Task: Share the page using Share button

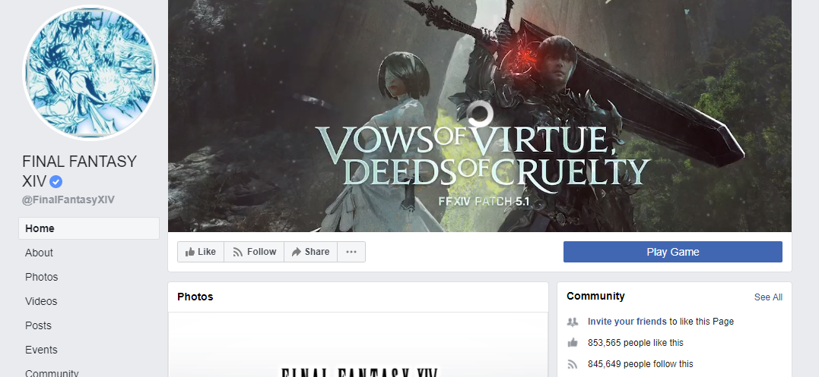Action: (310, 252)
